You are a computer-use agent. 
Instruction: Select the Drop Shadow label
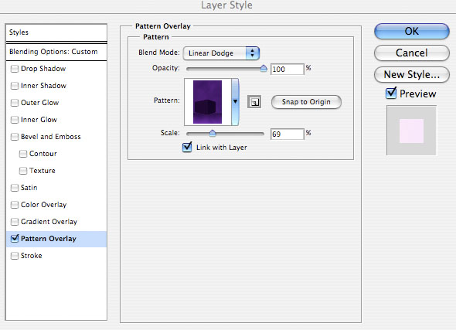43,69
